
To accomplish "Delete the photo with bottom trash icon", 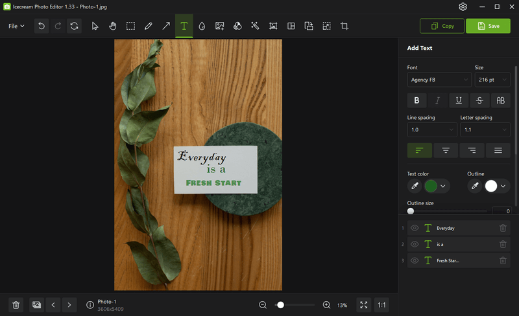I will tap(16, 305).
